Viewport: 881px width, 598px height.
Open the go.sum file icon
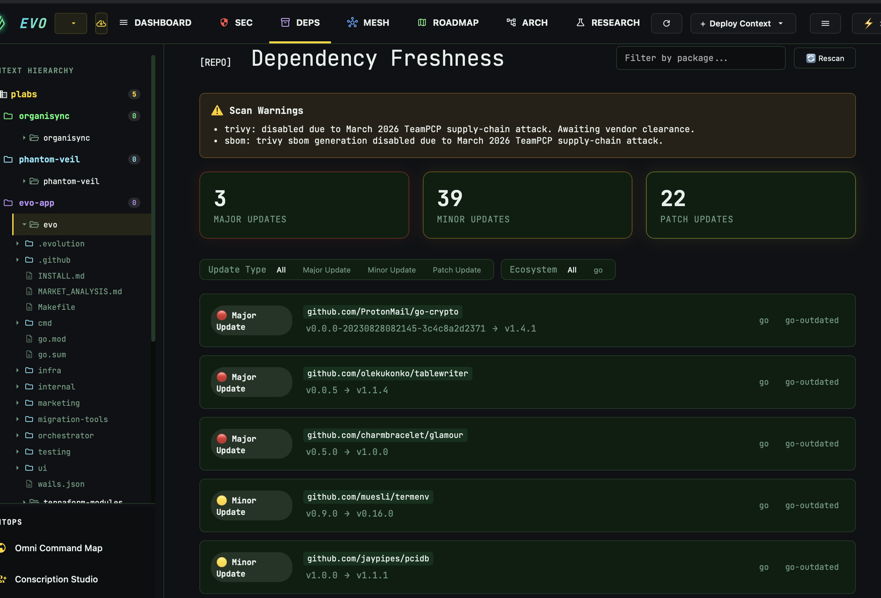pyautogui.click(x=29, y=354)
